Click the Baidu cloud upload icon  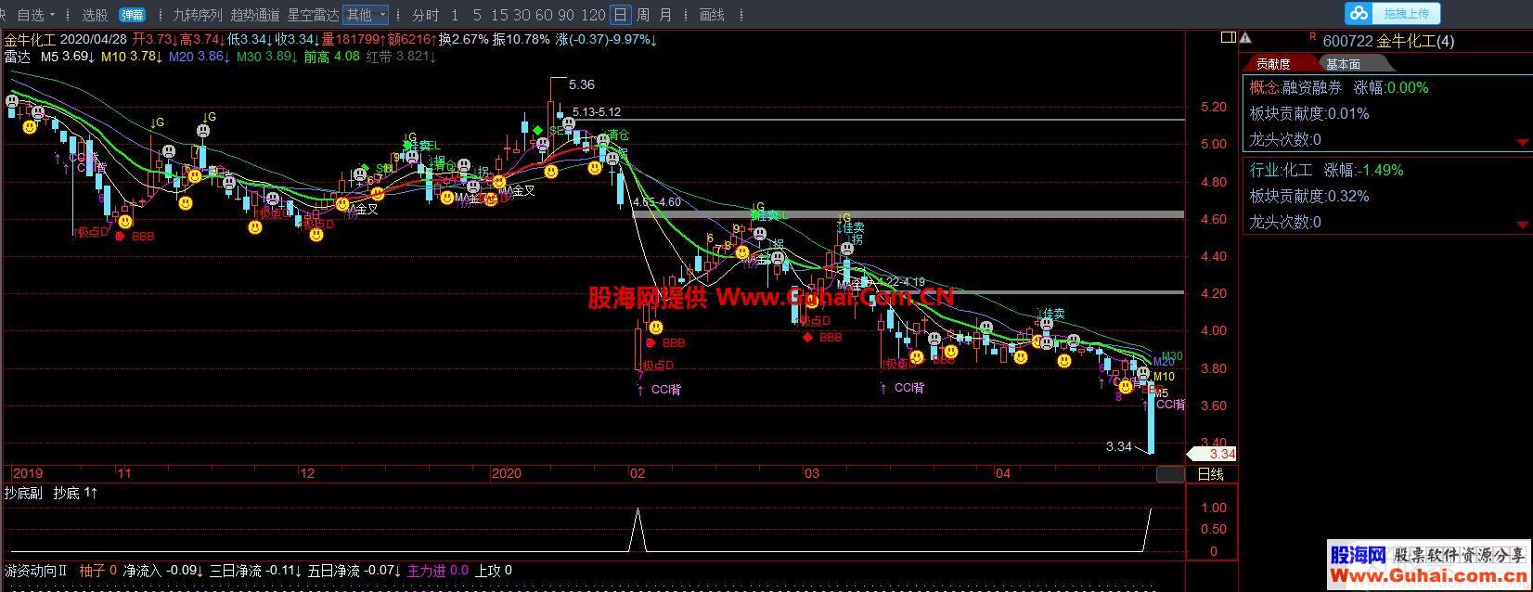point(1359,13)
